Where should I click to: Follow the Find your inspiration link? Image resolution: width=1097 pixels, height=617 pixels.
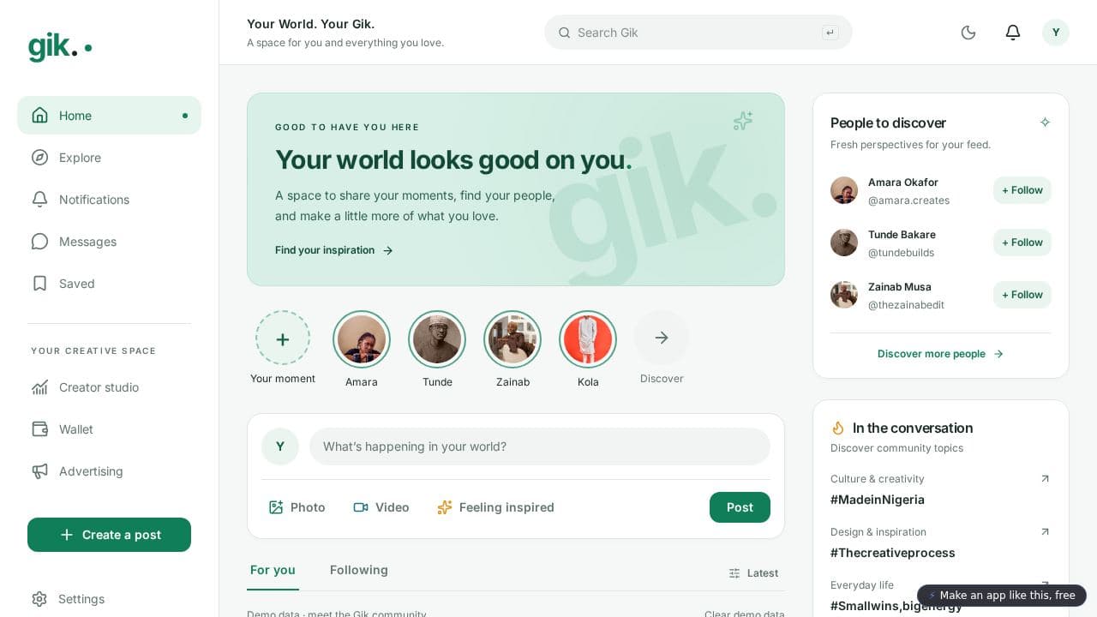coord(334,250)
